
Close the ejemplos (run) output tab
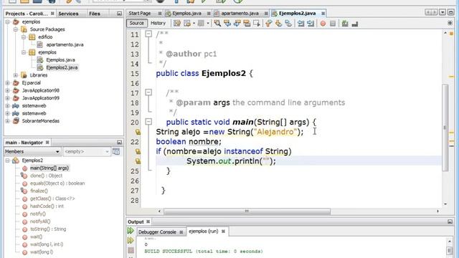223,231
